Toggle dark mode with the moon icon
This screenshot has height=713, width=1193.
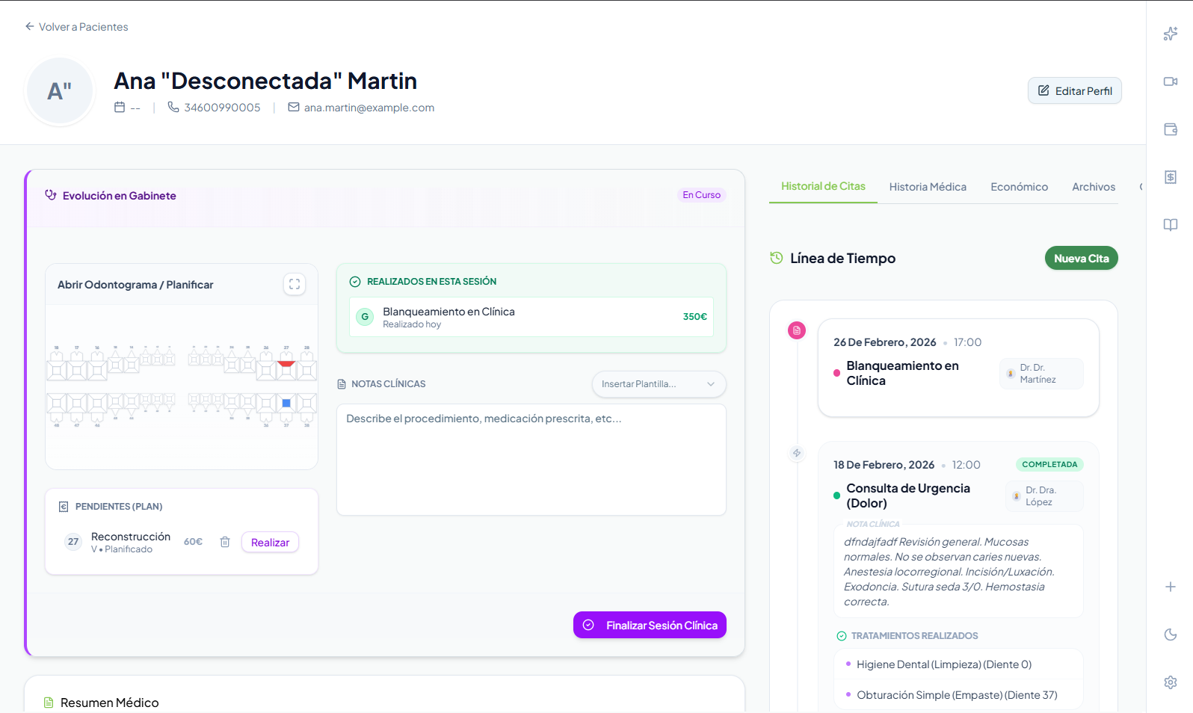pos(1171,635)
